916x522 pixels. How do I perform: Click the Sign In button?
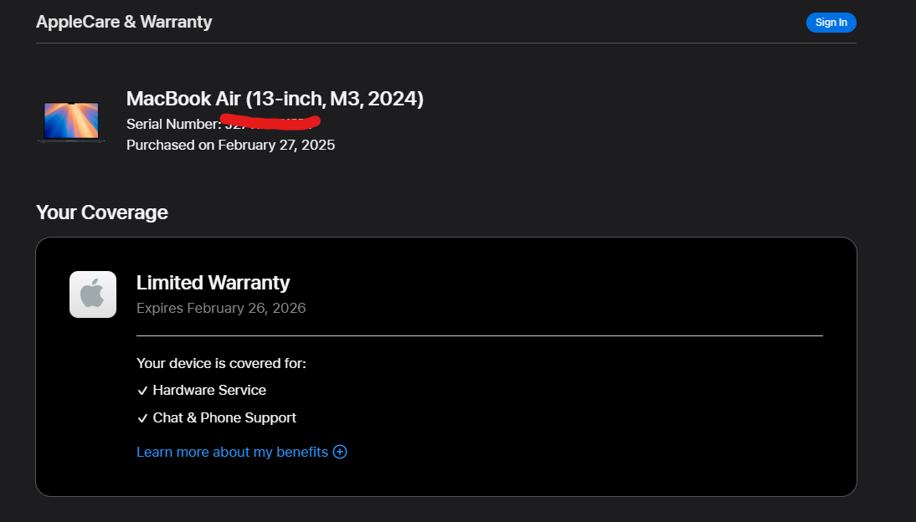tap(831, 23)
